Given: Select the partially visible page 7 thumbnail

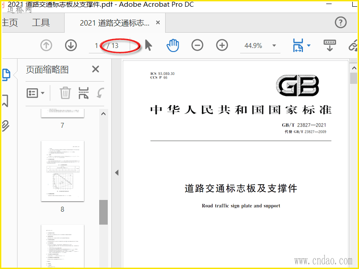Looking at the screenshot, I should 62,113.
